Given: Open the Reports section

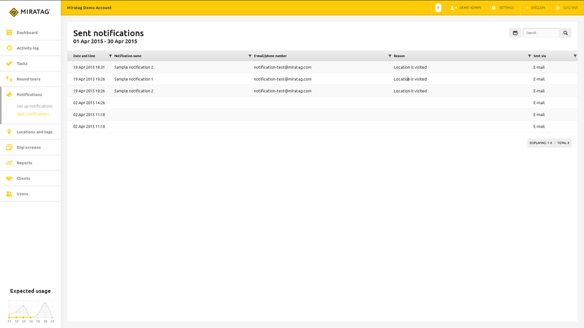Looking at the screenshot, I should (24, 163).
